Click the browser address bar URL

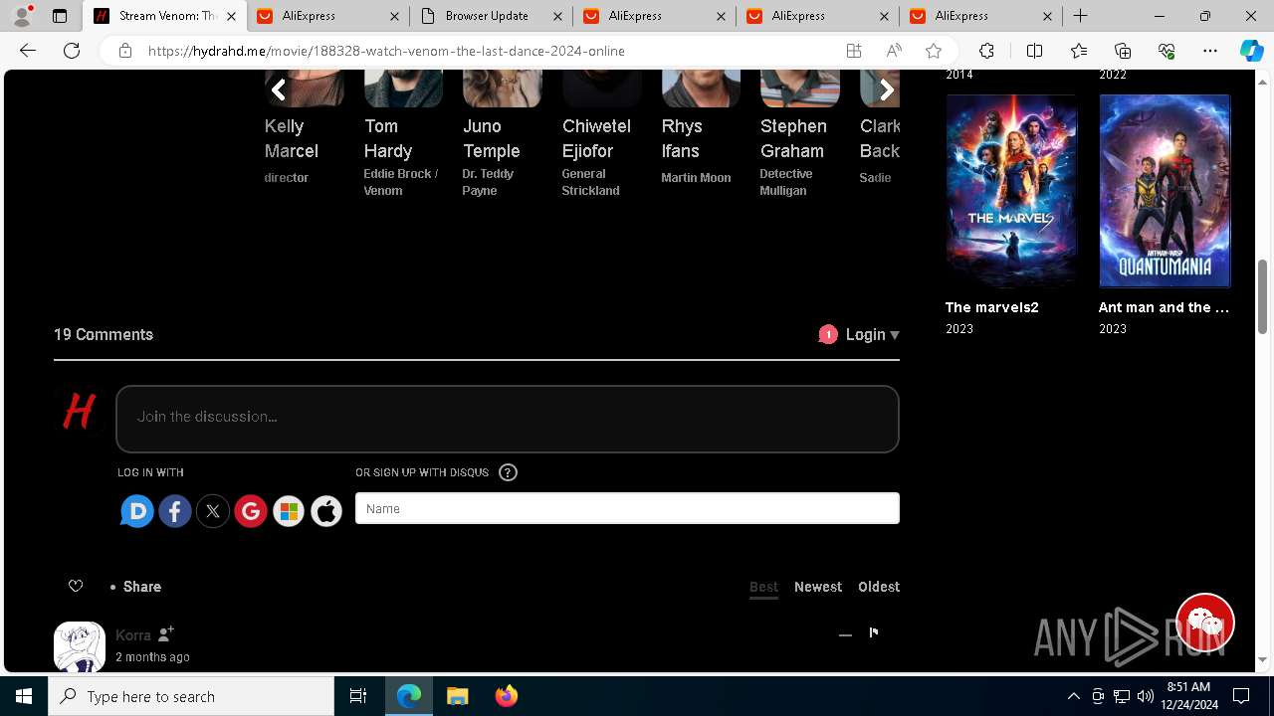(x=386, y=51)
